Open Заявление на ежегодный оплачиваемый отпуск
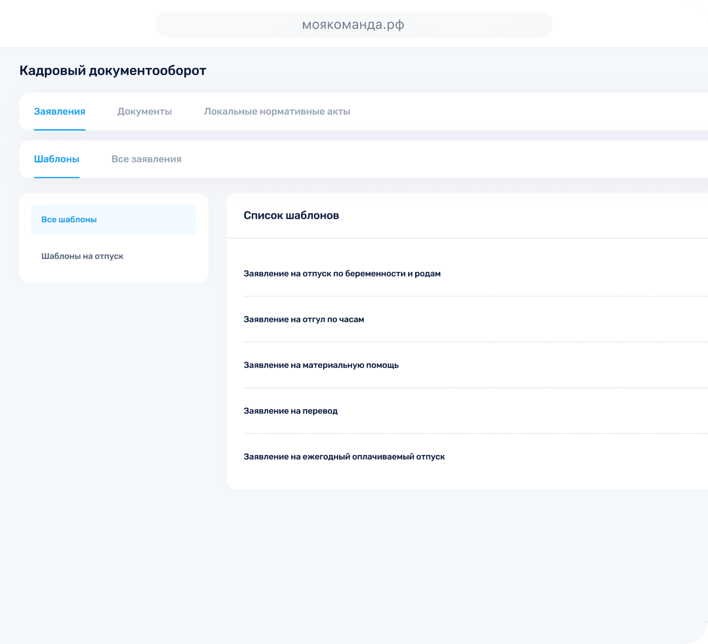Screen dimensions: 708x644 [x=344, y=456]
